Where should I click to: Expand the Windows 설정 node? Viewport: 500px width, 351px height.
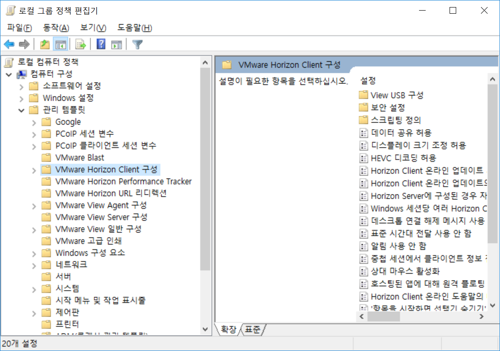(21, 98)
